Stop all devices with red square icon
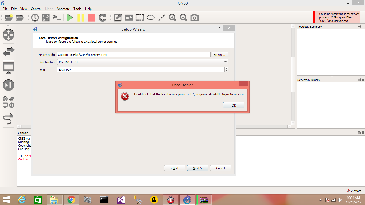365x205 pixels. (92, 18)
